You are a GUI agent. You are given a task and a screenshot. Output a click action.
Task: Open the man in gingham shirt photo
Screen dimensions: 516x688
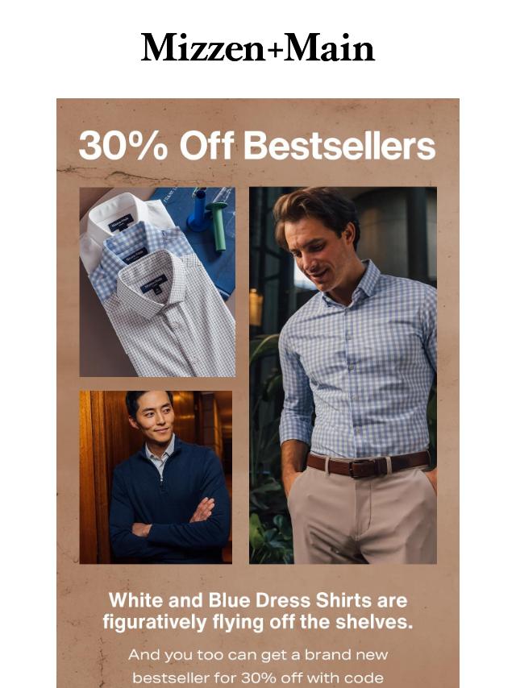pyautogui.click(x=343, y=375)
